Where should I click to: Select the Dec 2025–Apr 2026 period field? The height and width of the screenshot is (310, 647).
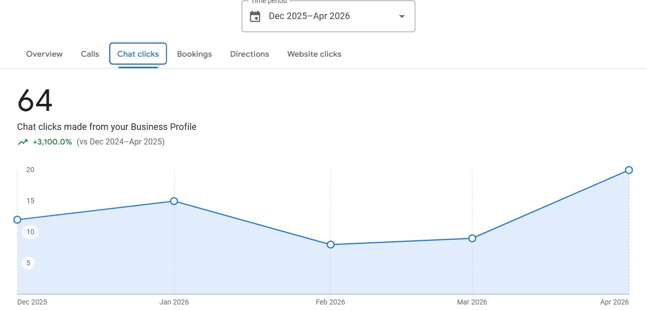click(329, 16)
